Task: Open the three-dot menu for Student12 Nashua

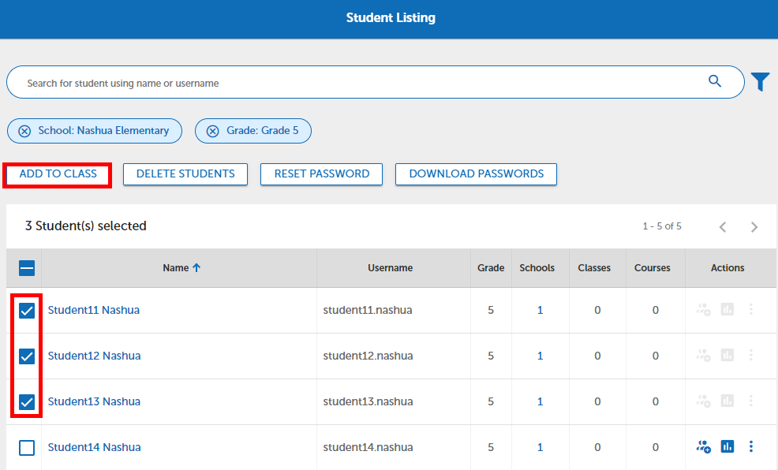Action: click(x=751, y=356)
